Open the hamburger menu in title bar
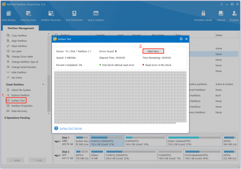This screenshot has height=169, width=241. (221, 4)
